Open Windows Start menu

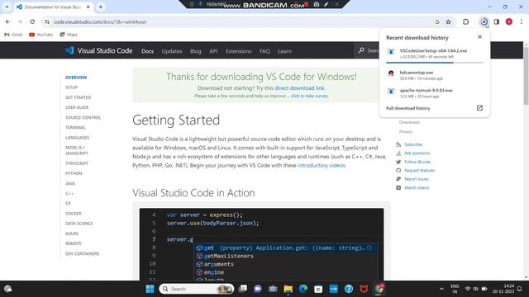150,289
